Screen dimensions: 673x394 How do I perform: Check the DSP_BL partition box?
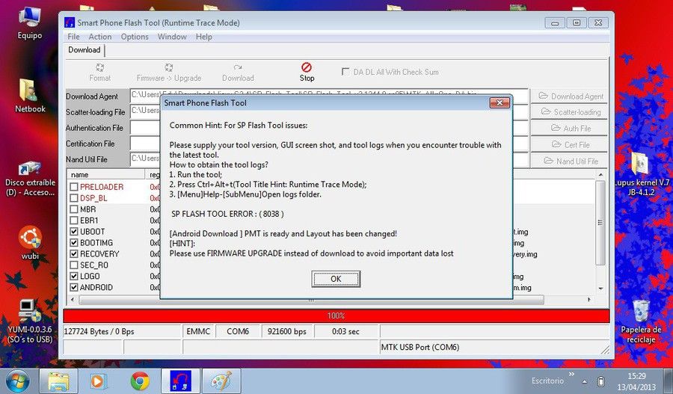[x=74, y=198]
